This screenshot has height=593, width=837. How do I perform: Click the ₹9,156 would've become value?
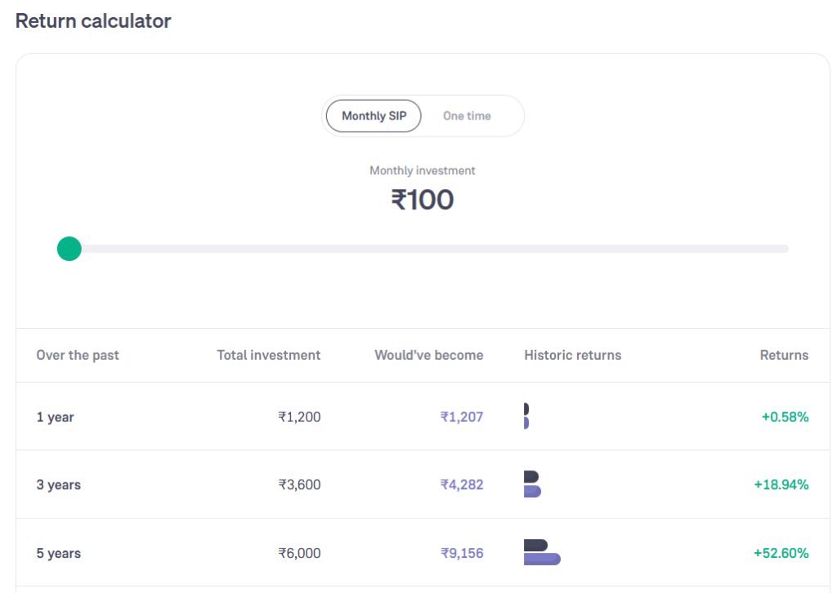point(462,553)
